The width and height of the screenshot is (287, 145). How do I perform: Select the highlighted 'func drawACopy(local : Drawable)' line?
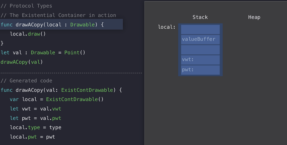click(x=61, y=25)
